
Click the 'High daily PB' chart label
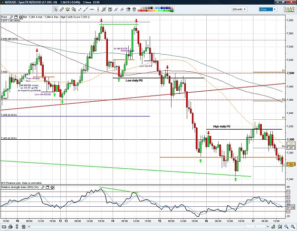222,126
